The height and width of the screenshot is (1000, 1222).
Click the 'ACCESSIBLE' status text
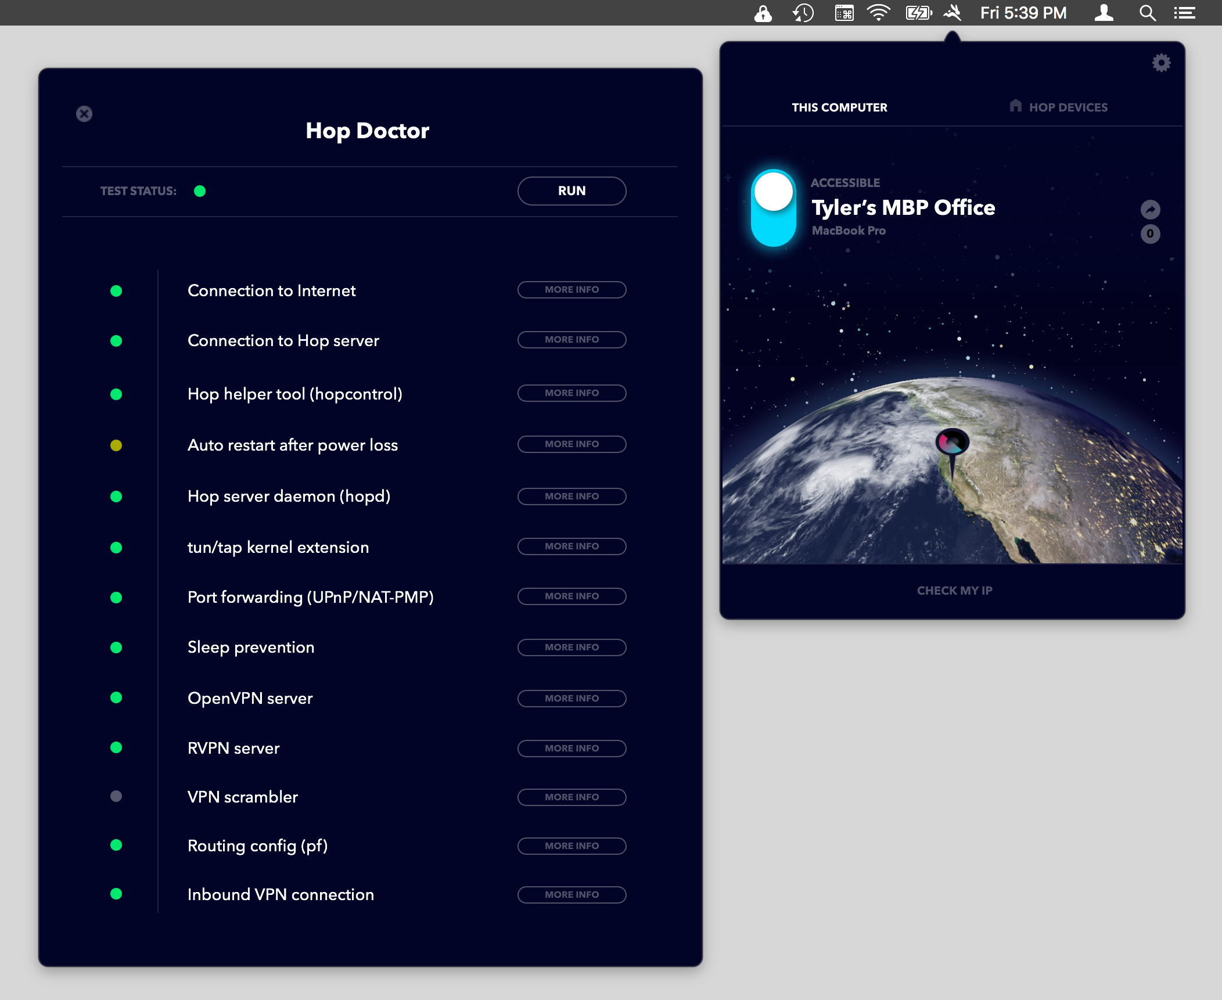(x=845, y=183)
